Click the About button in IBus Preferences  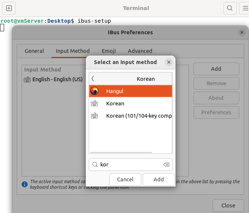coord(216,98)
